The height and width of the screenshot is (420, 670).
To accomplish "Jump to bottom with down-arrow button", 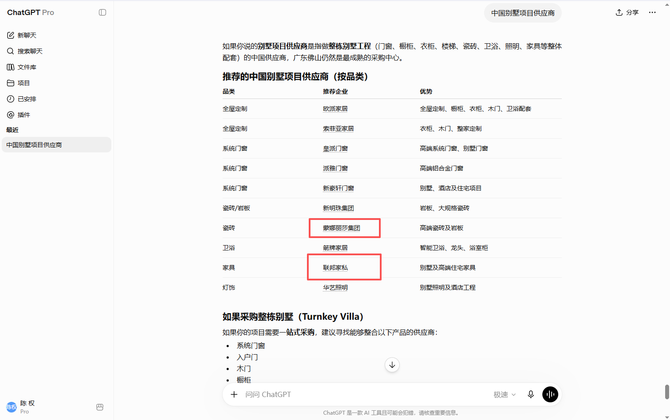I will tap(392, 365).
